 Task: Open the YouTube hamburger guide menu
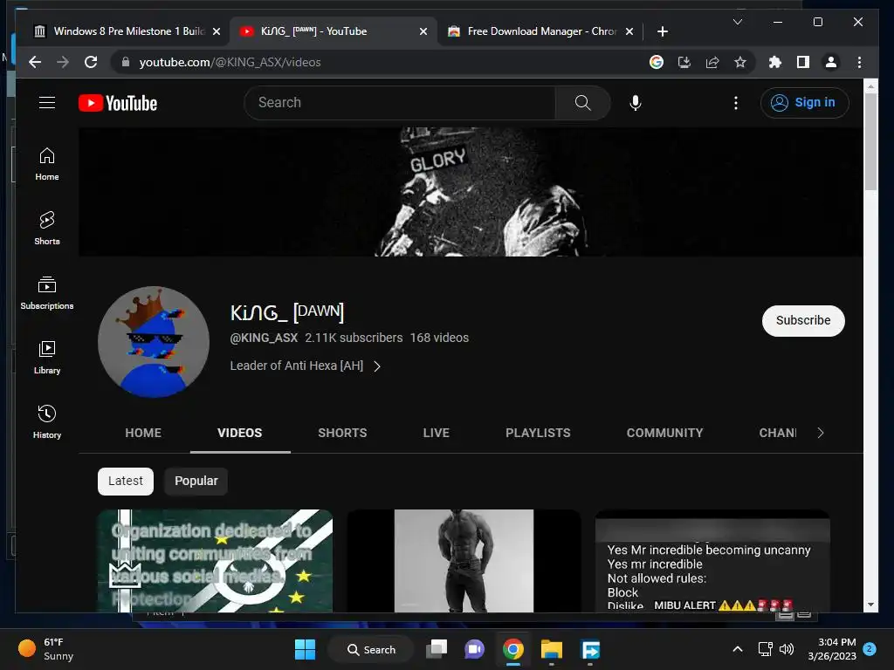coord(47,103)
